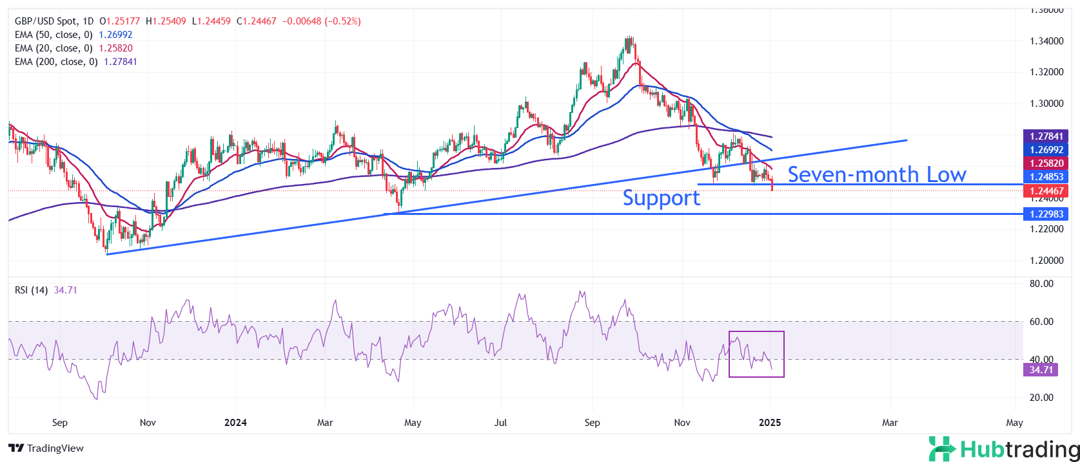1080x462 pixels.
Task: Click the current price 1.24467 tag
Action: pos(1046,190)
